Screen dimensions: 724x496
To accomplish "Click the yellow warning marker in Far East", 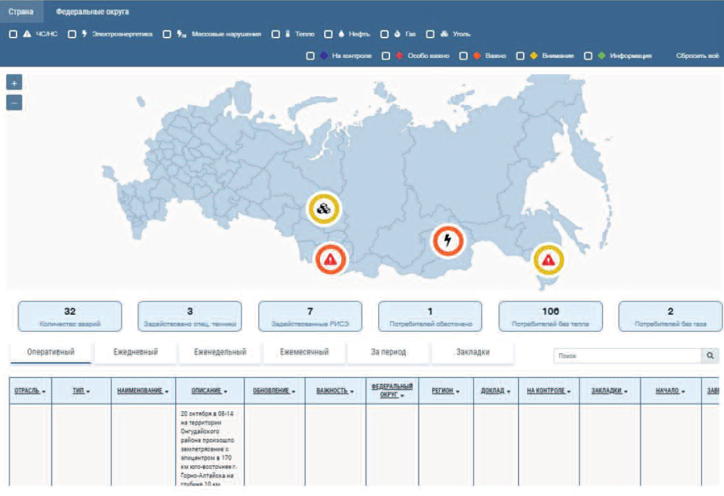I will [x=549, y=260].
